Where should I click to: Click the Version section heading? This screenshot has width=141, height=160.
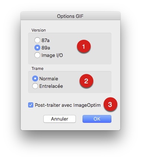[x=38, y=30]
